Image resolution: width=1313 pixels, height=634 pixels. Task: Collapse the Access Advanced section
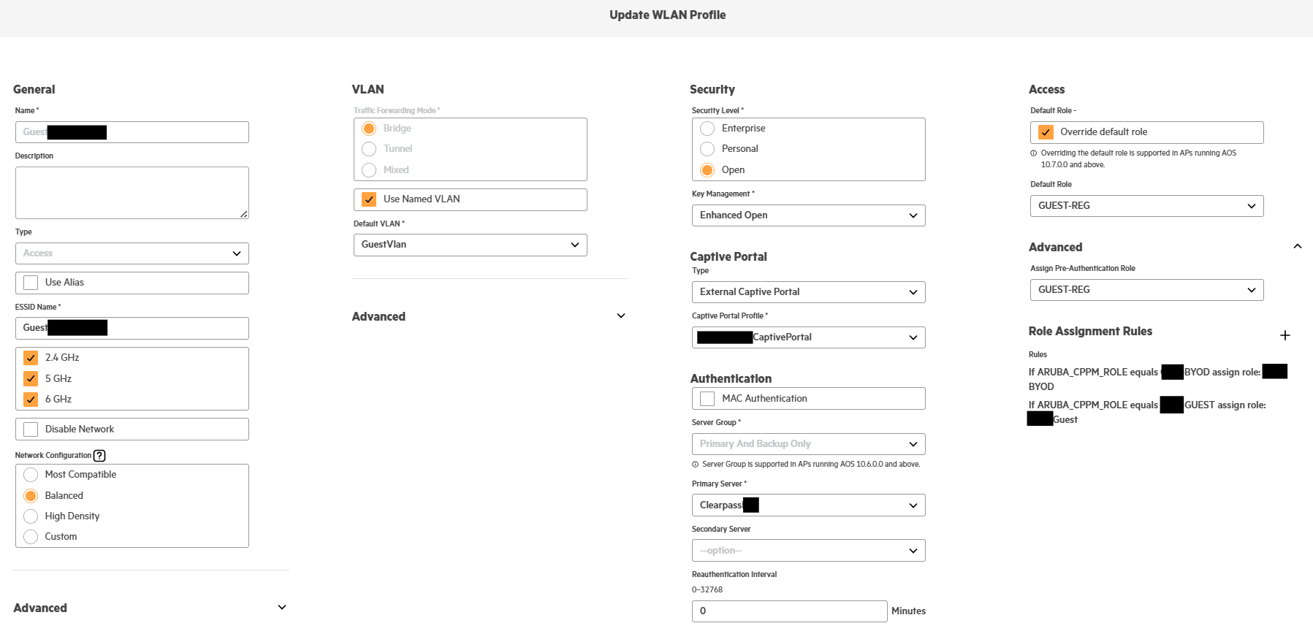1298,246
